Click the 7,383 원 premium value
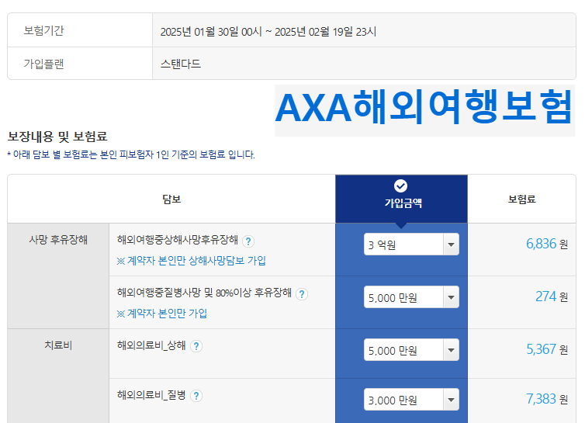The image size is (585, 423). 547,399
